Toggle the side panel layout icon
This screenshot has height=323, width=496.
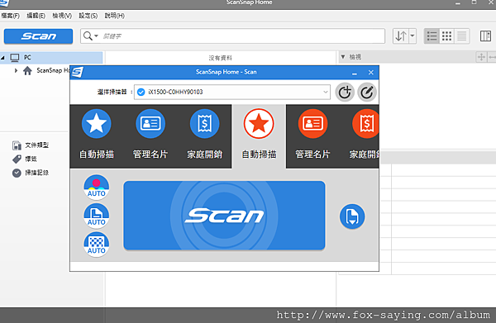[x=485, y=36]
